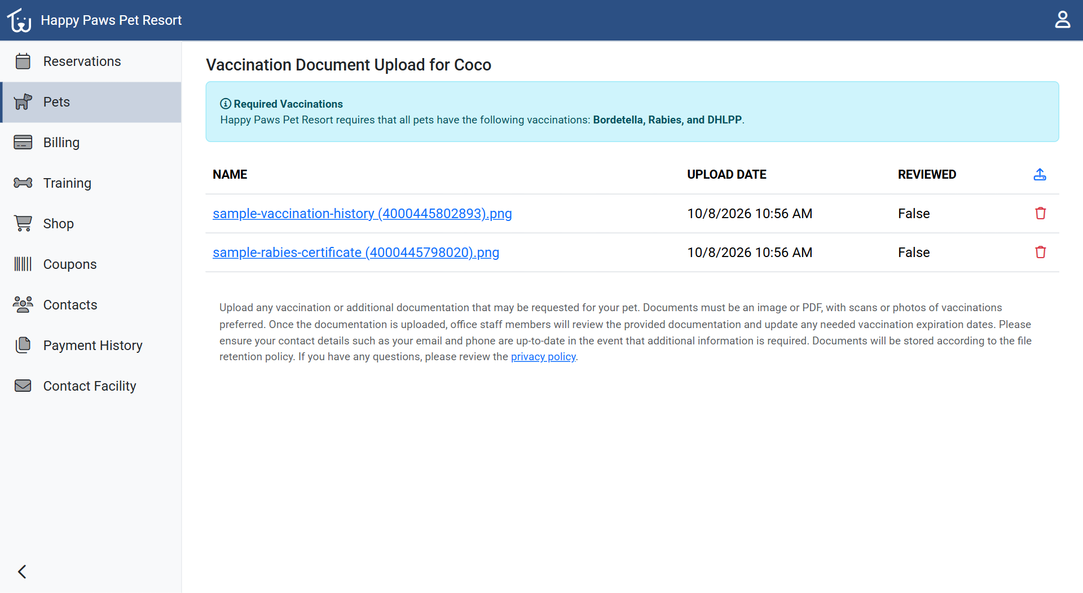Screen dimensions: 1083x593
Task: Delete the sample-vaccination-history file
Action: point(1040,213)
